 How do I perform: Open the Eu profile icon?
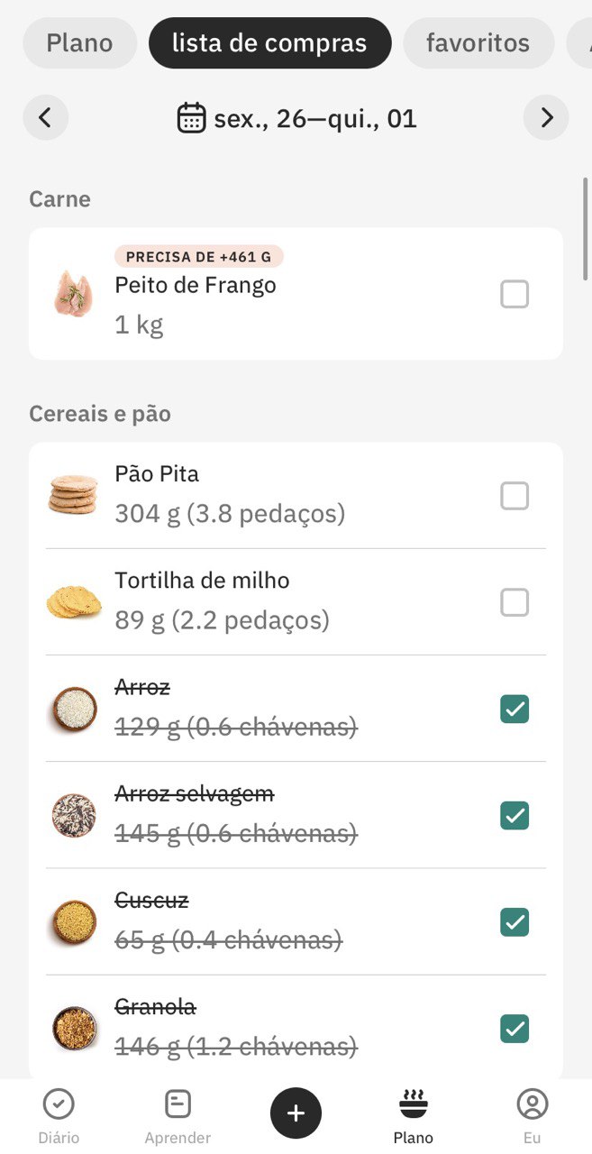533,1104
